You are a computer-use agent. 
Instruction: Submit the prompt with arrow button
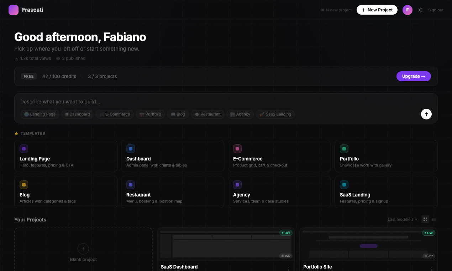(426, 114)
